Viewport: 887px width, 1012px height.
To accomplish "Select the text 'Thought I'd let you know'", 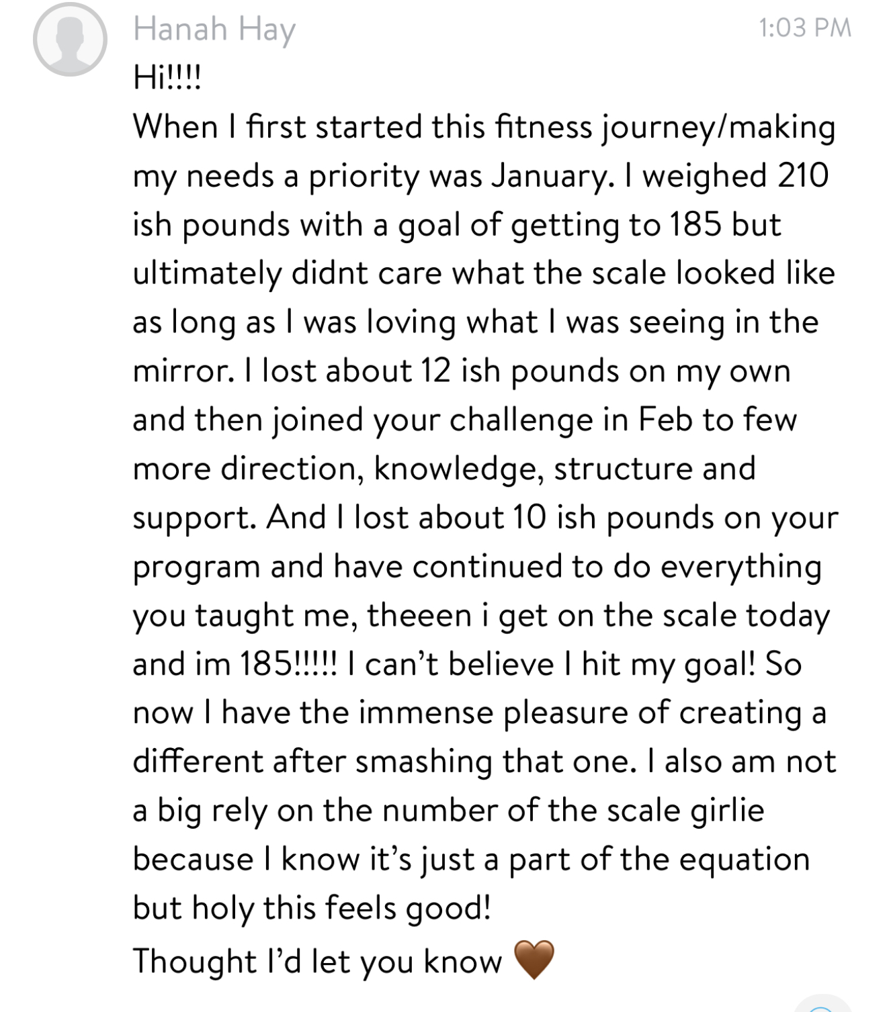I will point(317,961).
